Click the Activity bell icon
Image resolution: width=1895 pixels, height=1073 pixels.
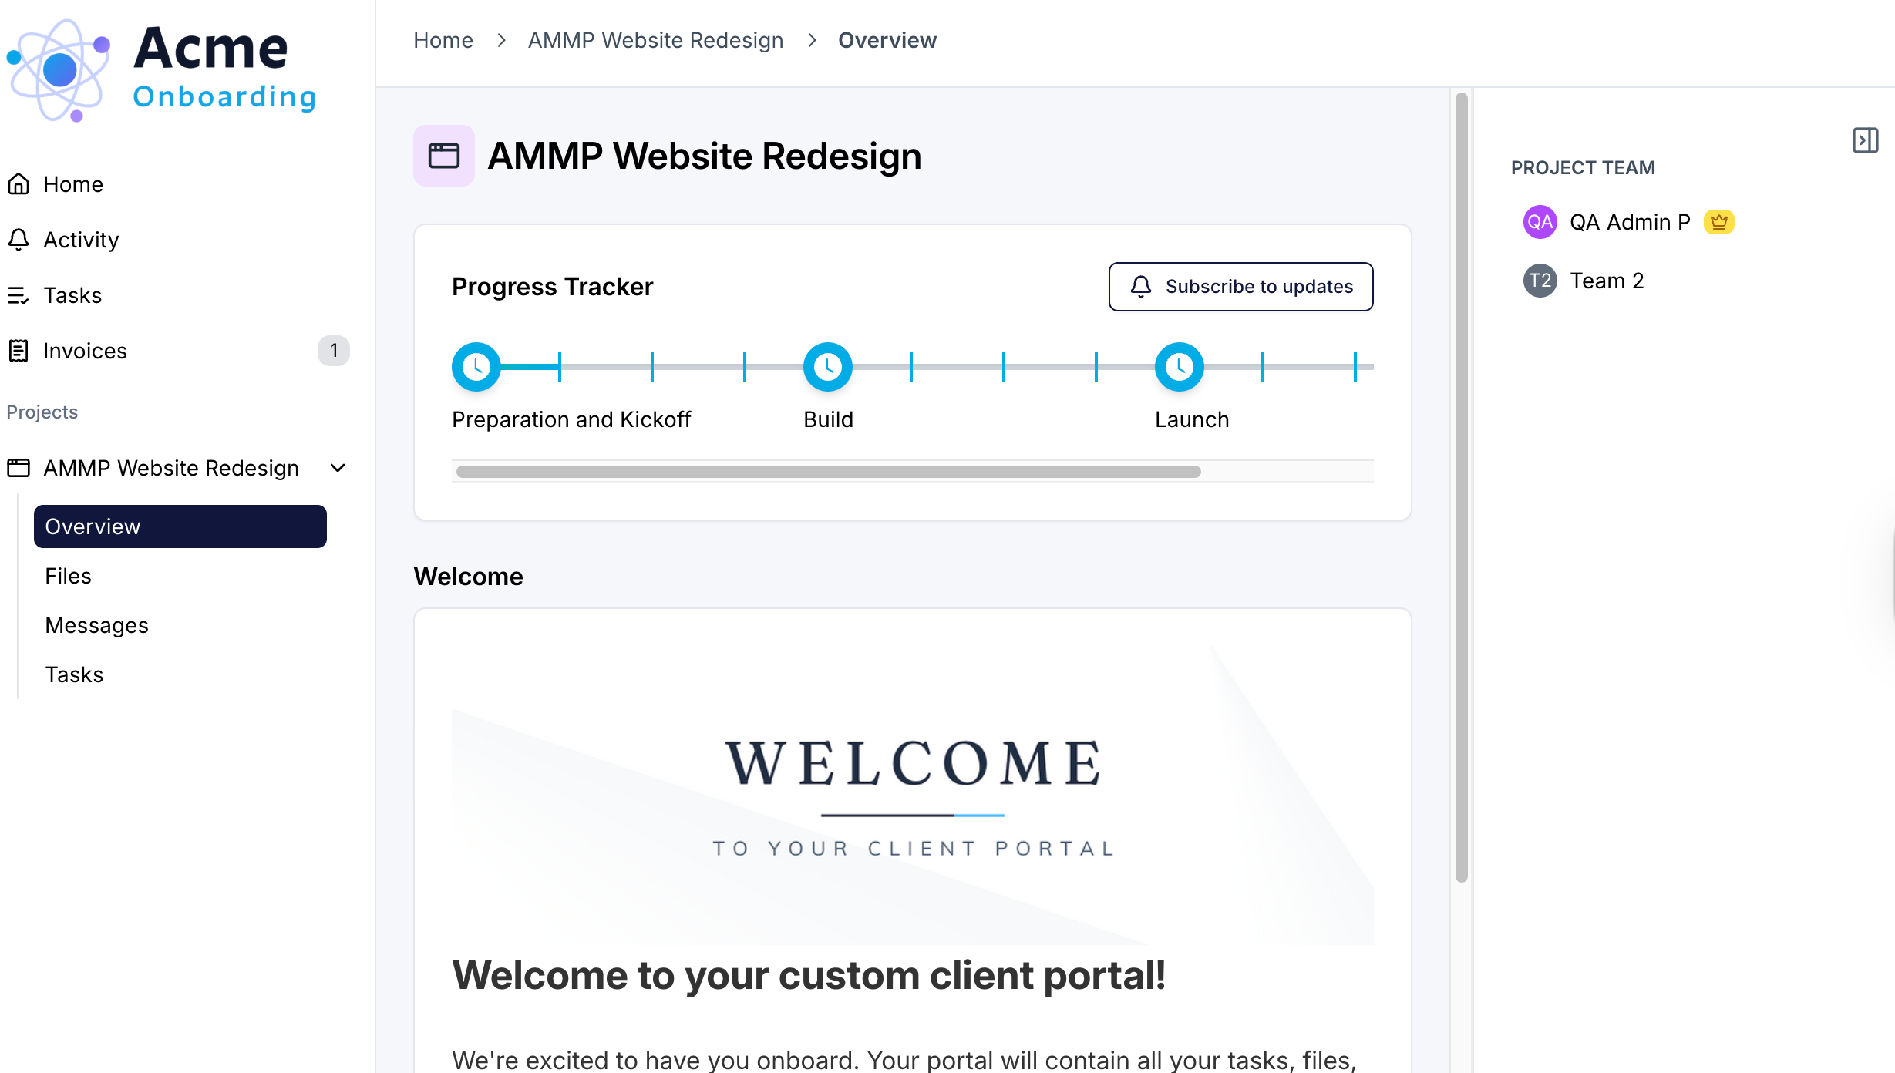click(19, 240)
